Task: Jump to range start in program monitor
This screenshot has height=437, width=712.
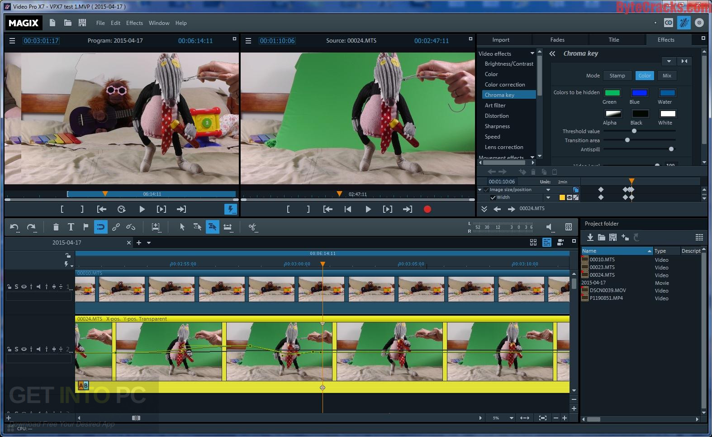Action: coord(102,209)
